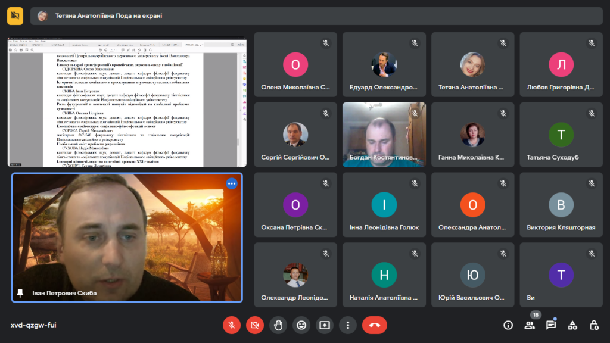Unmute the microphone in the call controls
This screenshot has height=343, width=610.
point(232,325)
